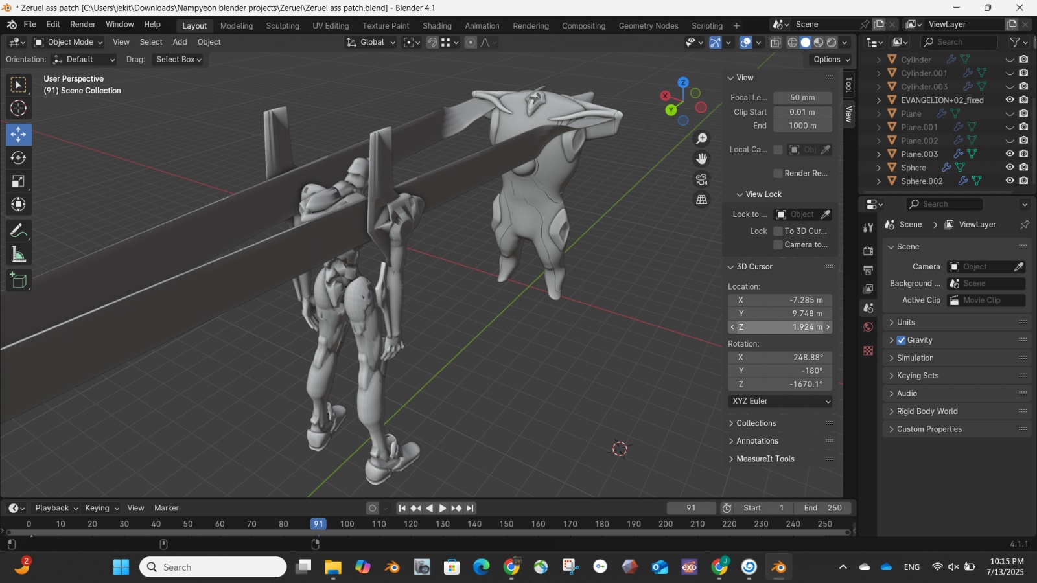Toggle camera view in viewport
This screenshot has width=1037, height=583.
pyautogui.click(x=701, y=179)
